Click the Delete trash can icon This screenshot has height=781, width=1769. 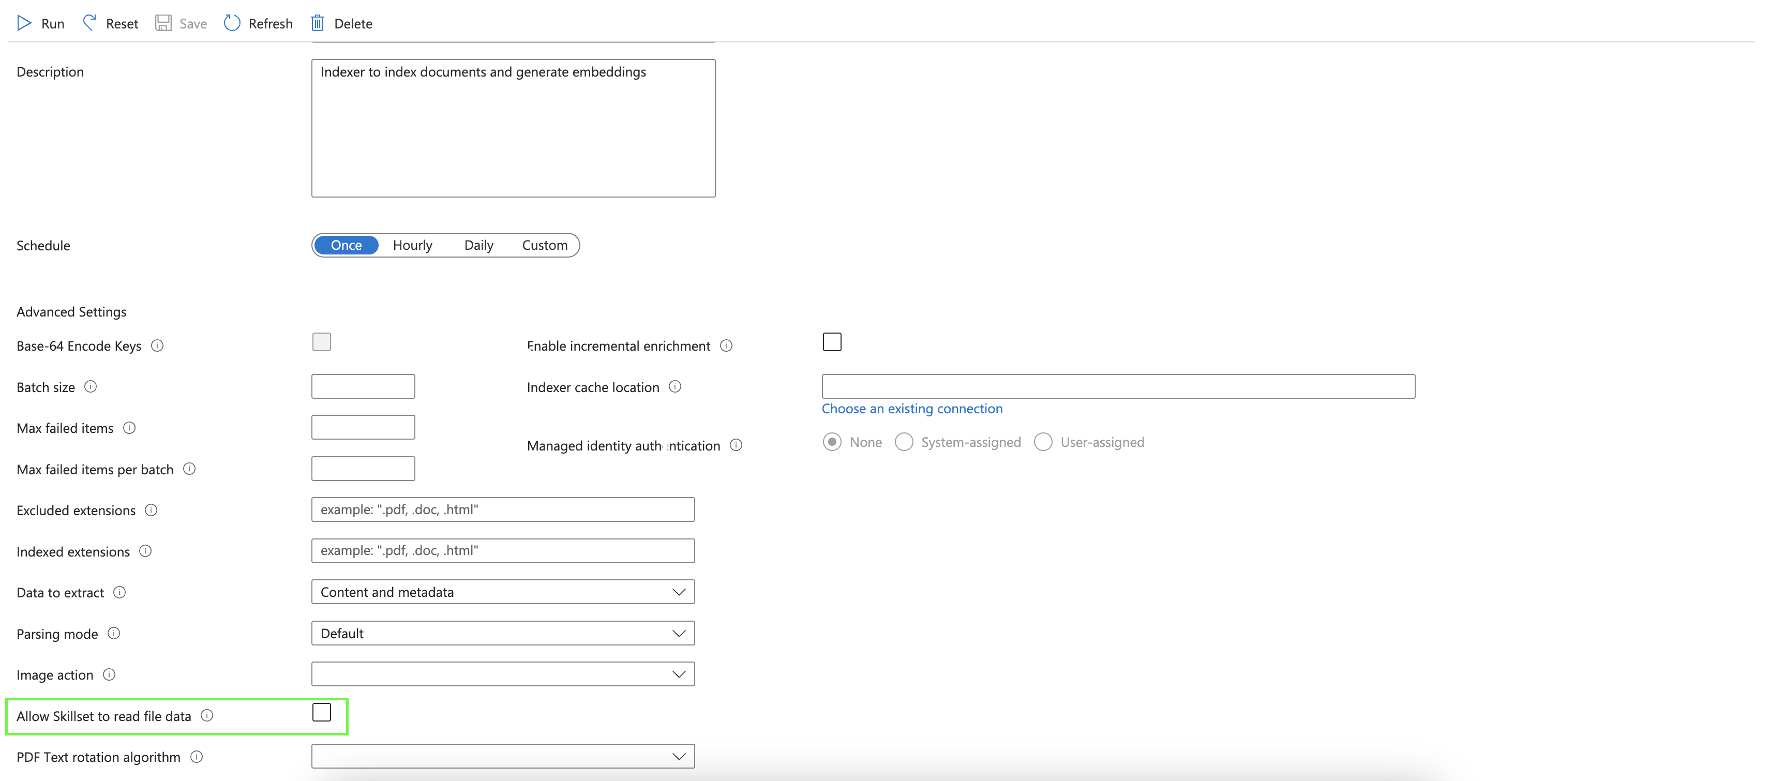(x=317, y=23)
